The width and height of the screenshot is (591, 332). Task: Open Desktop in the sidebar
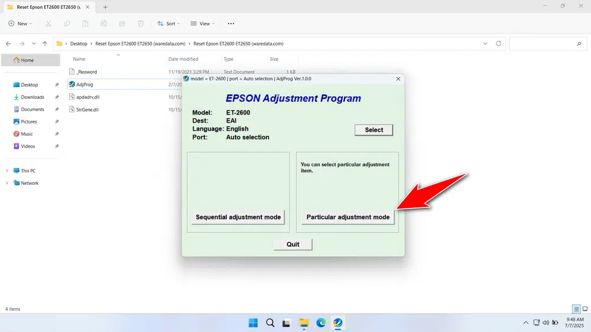pos(30,85)
